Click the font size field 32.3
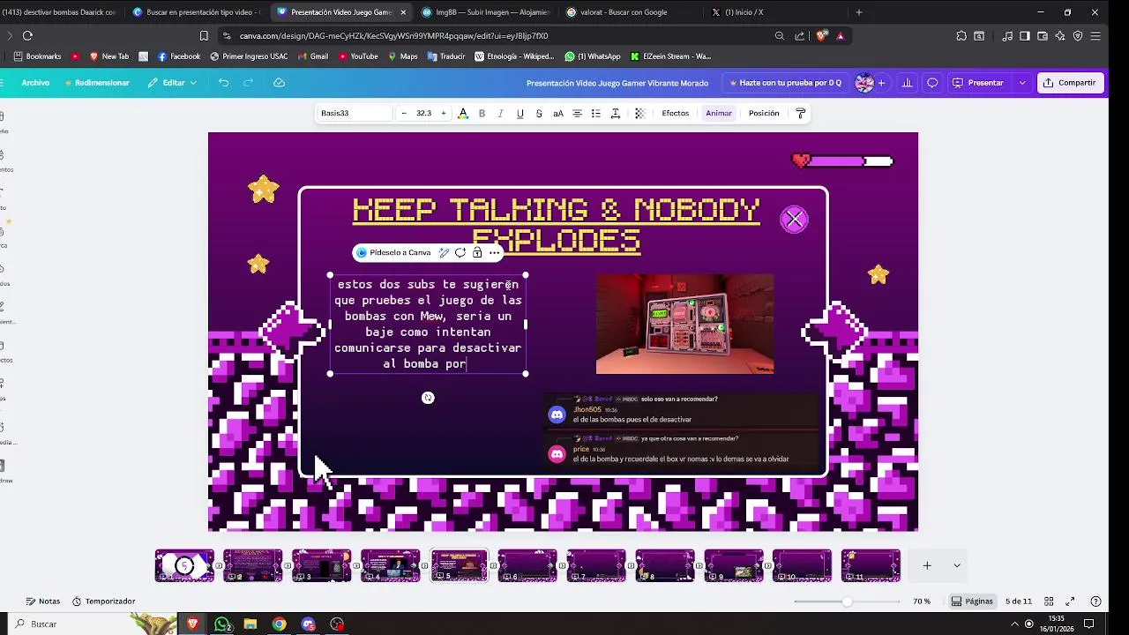Image resolution: width=1129 pixels, height=635 pixels. point(424,113)
